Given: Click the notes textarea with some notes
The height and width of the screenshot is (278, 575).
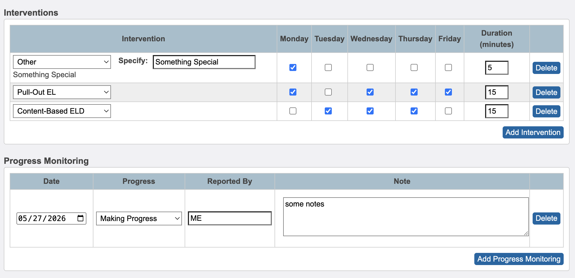Looking at the screenshot, I should (x=406, y=217).
